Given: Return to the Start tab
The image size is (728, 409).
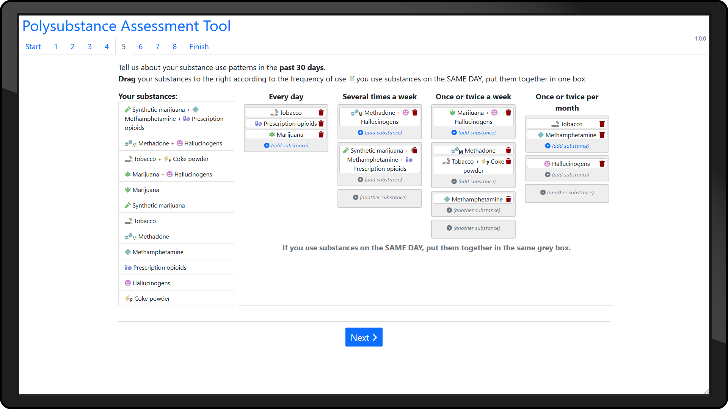Looking at the screenshot, I should point(33,47).
